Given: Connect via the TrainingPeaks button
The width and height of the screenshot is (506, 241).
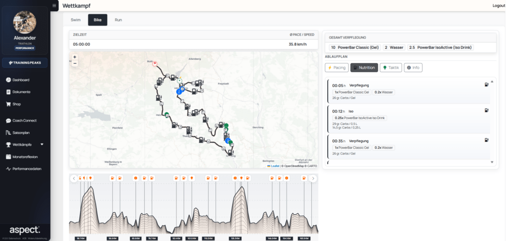Looking at the screenshot, I should (x=25, y=63).
